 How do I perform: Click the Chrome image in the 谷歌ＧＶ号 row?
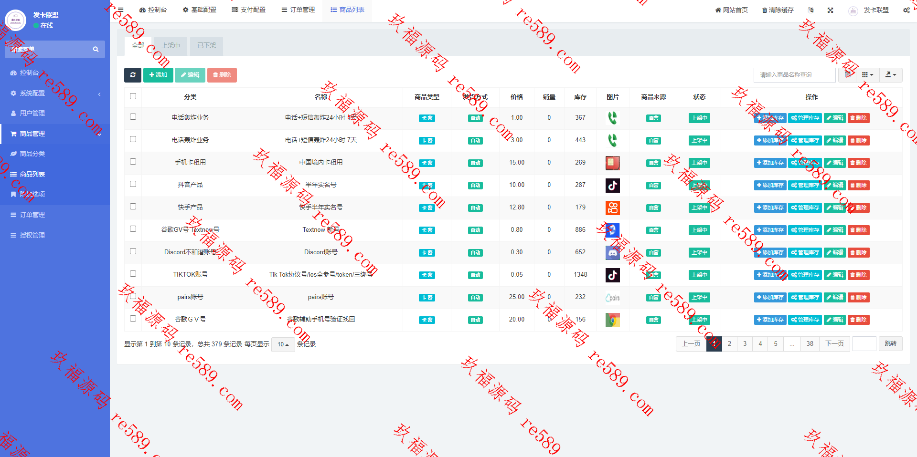[613, 320]
